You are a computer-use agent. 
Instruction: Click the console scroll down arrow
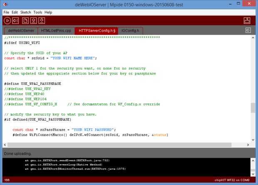(253, 174)
